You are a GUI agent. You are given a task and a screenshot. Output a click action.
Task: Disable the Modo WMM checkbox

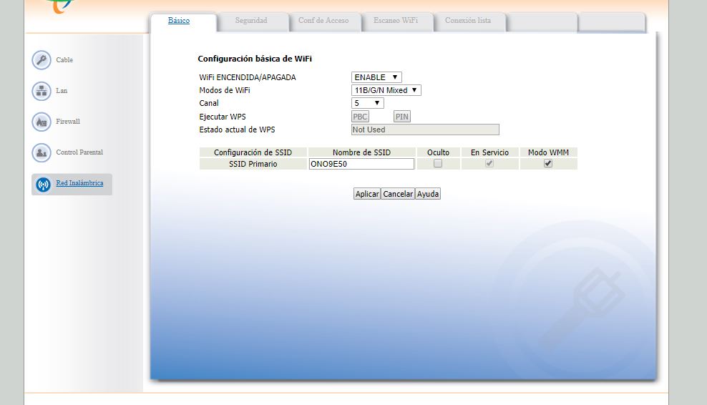(x=548, y=164)
